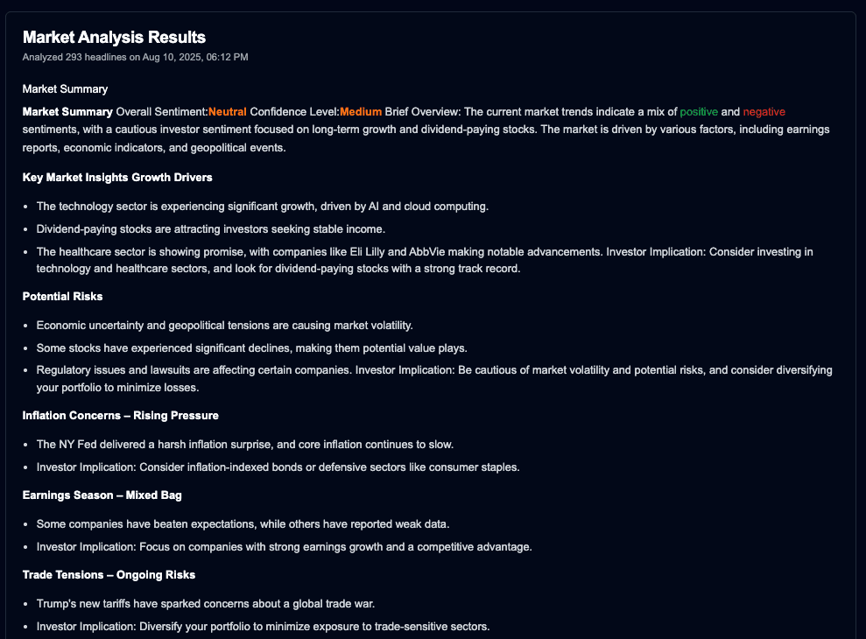
Task: Click the Trade Tensions – Ongoing Risks heading
Action: click(109, 575)
